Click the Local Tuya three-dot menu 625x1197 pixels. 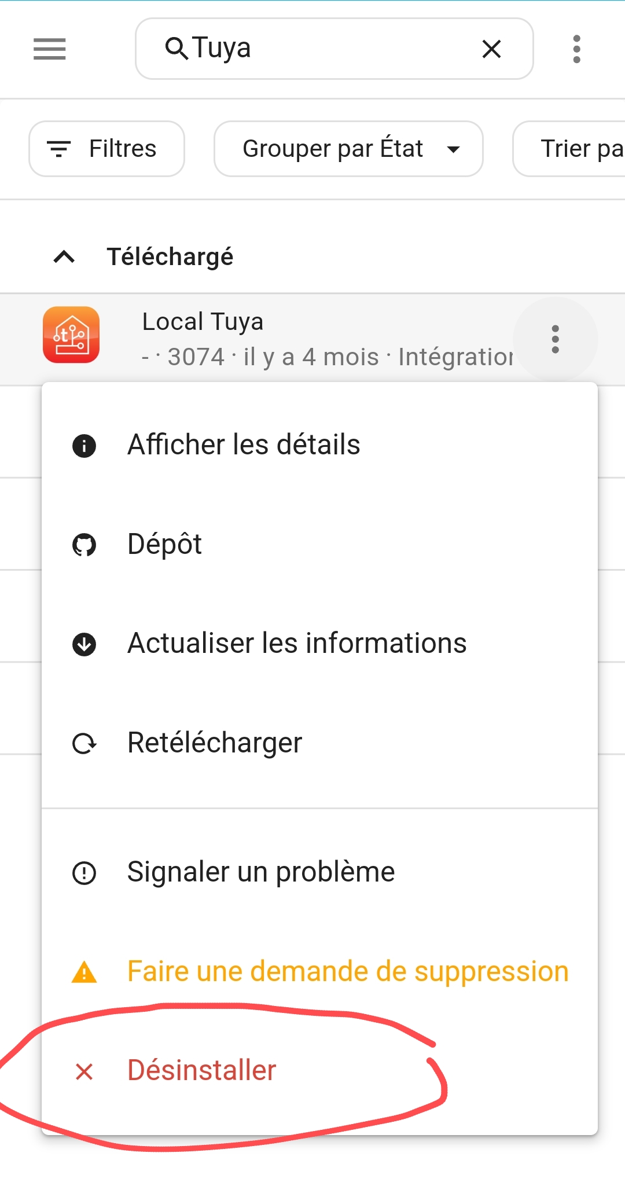[556, 339]
